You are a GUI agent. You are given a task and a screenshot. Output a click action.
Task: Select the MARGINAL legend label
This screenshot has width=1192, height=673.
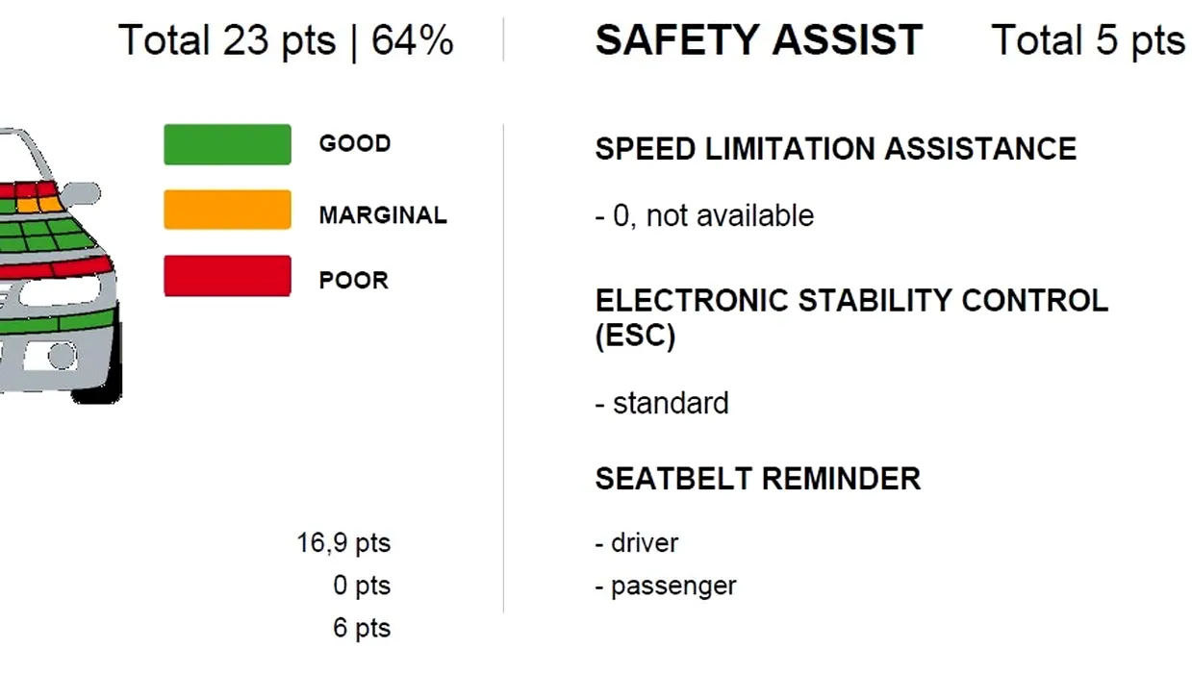tap(383, 215)
